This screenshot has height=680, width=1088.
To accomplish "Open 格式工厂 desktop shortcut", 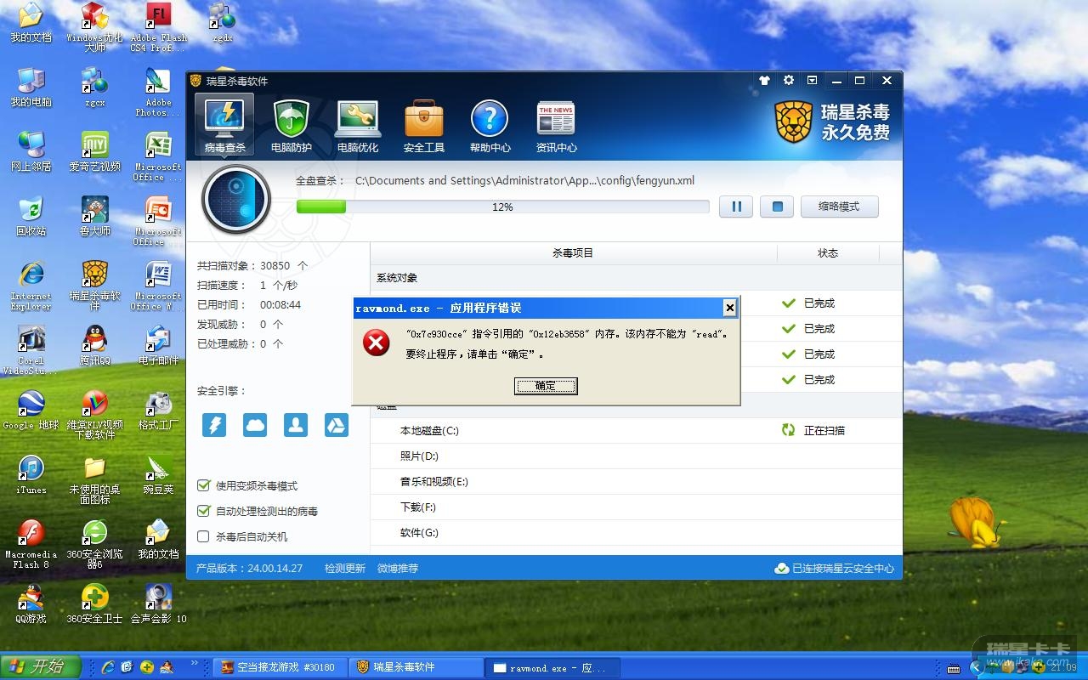I will (158, 410).
